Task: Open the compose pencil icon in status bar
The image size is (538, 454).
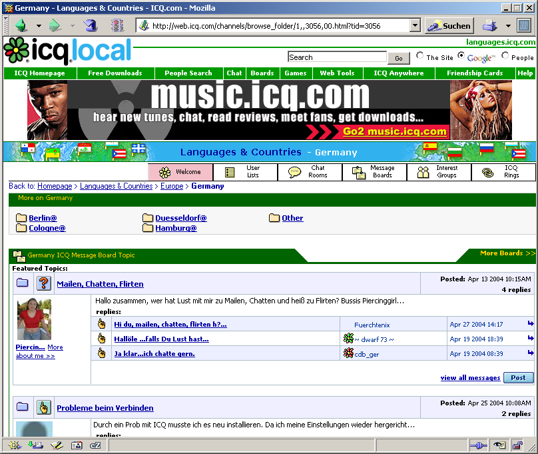Action: pos(57,445)
